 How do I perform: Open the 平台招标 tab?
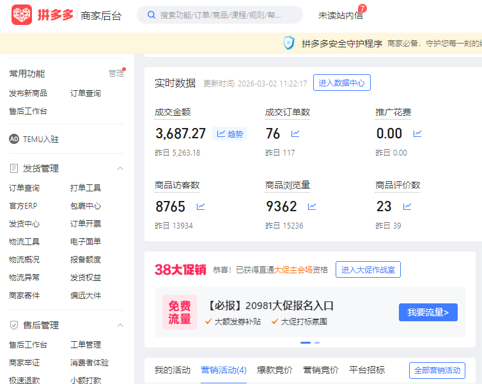(367, 370)
